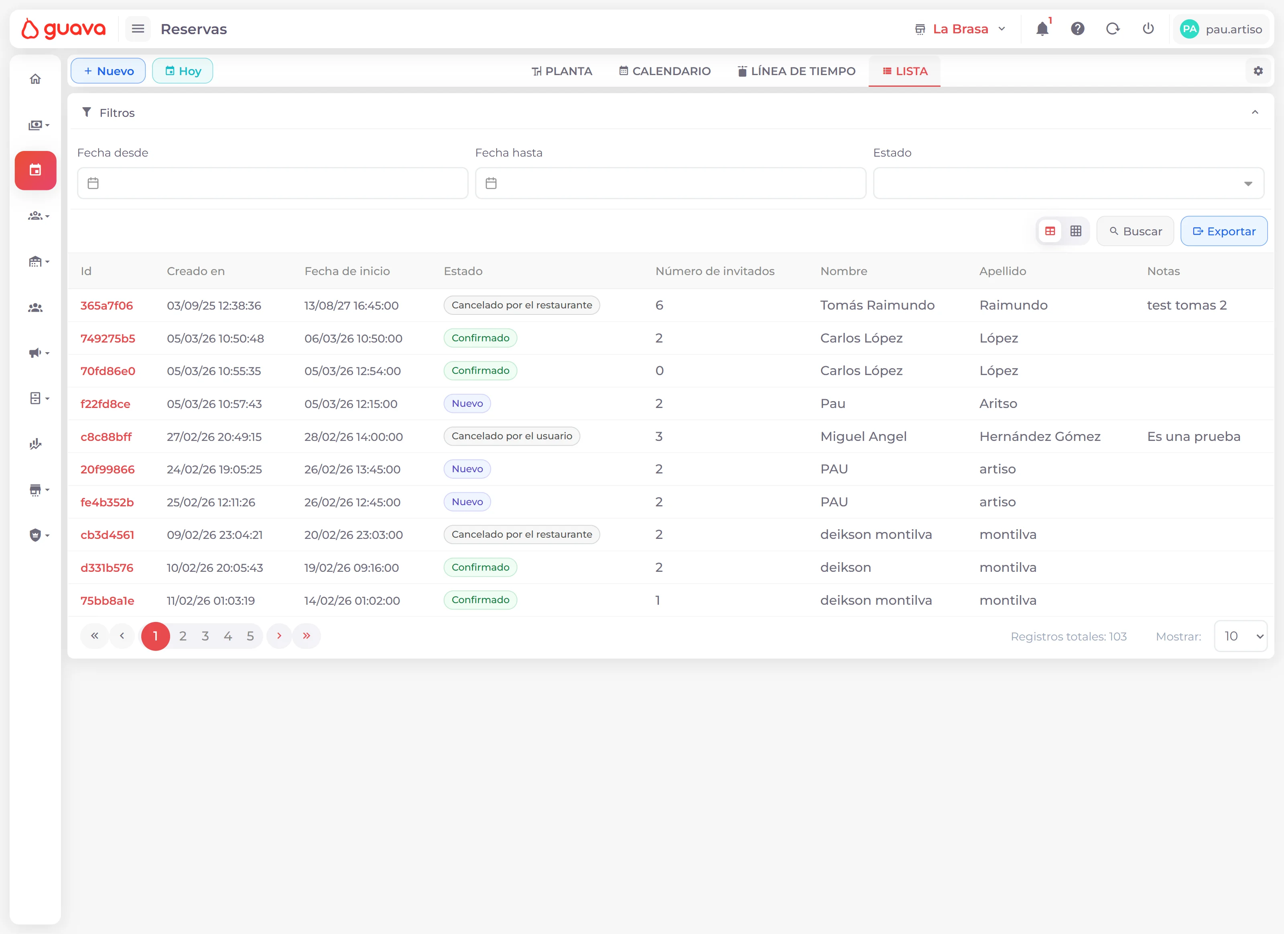This screenshot has height=934, width=1284.
Task: Open the La Brasa restaurant selector
Action: point(961,29)
